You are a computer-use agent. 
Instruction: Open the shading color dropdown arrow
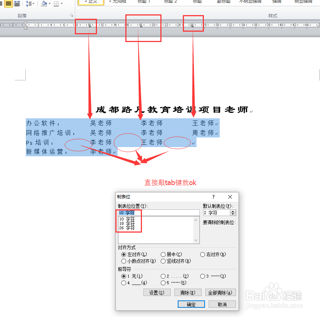click(49, 4)
